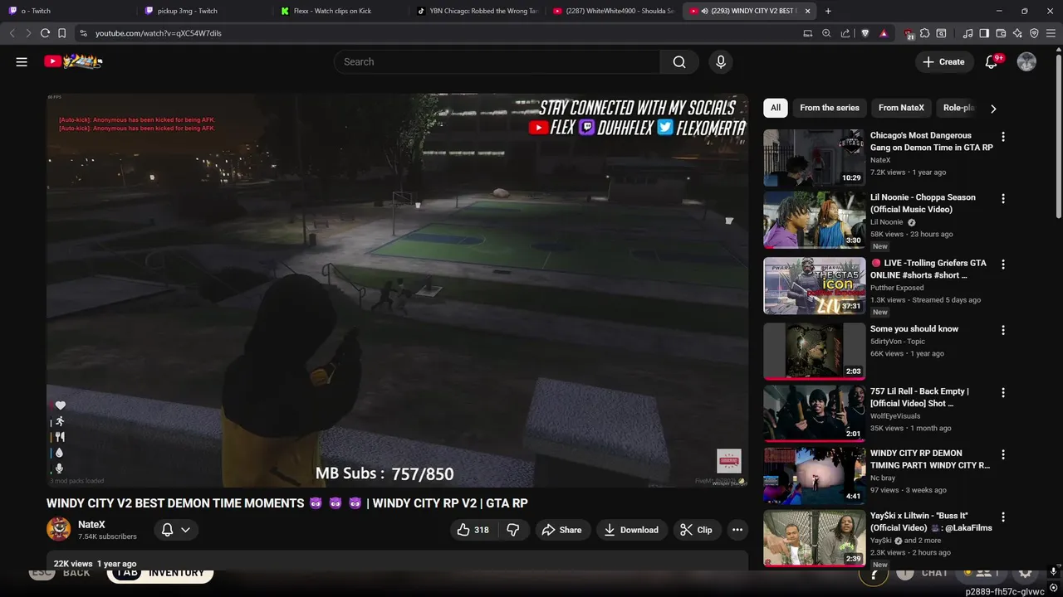1063x597 pixels.
Task: Open the zoom magnifier in the address bar
Action: [x=826, y=33]
